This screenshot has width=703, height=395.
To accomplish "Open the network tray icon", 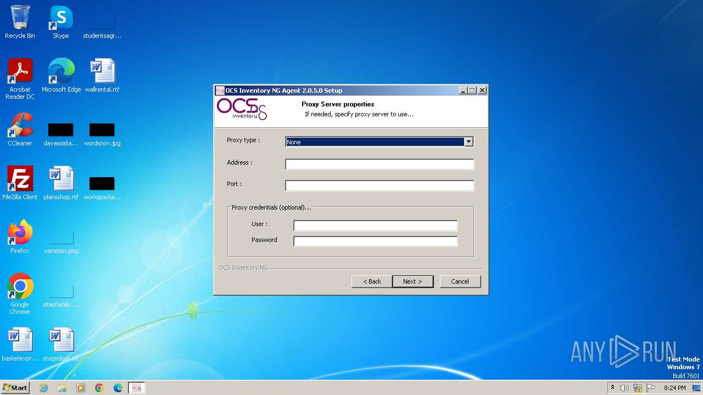I will [x=638, y=388].
